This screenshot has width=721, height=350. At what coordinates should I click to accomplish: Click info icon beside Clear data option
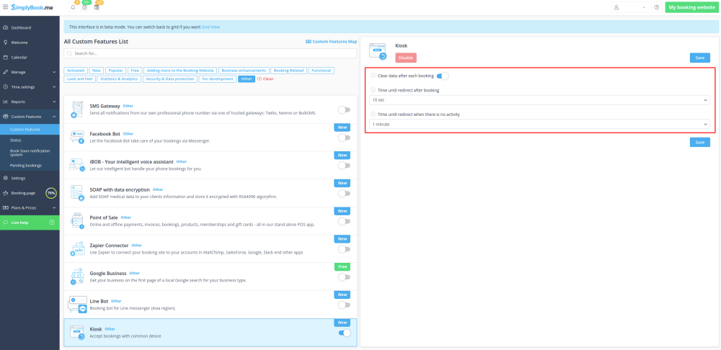[373, 76]
